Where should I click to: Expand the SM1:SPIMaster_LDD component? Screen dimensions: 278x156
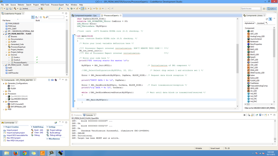[x=6, y=107]
